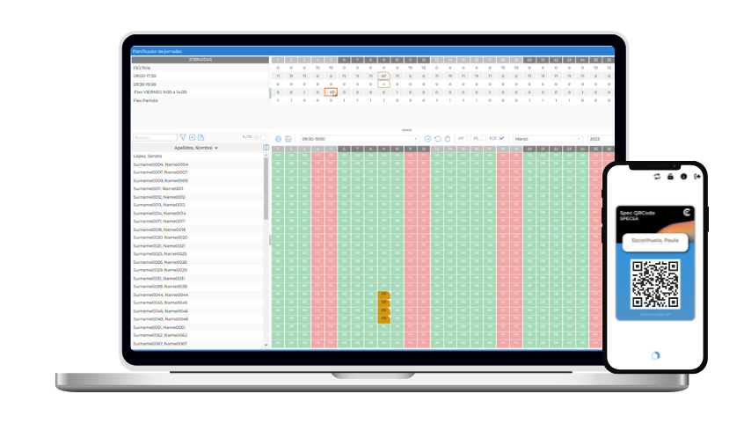Image resolution: width=744 pixels, height=423 pixels.
Task: Select employee Surname0044, Name0044
Action: [197, 295]
